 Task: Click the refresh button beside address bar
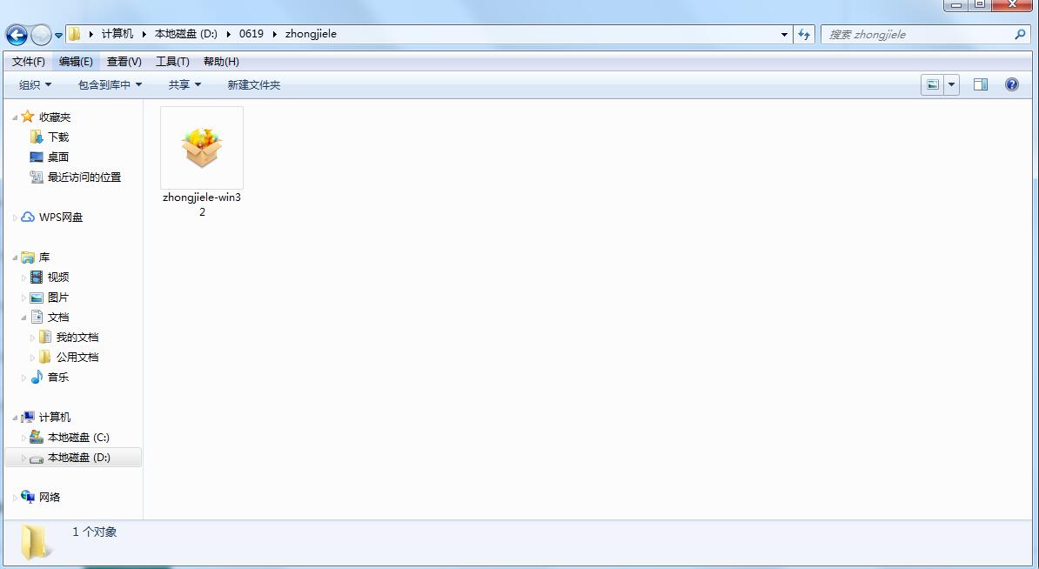coord(804,35)
